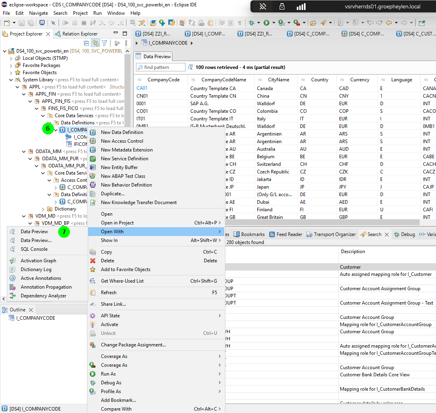The image size is (436, 413).
Task: Toggle Show Whitespace Characters pilcrow icon
Action: click(239, 23)
